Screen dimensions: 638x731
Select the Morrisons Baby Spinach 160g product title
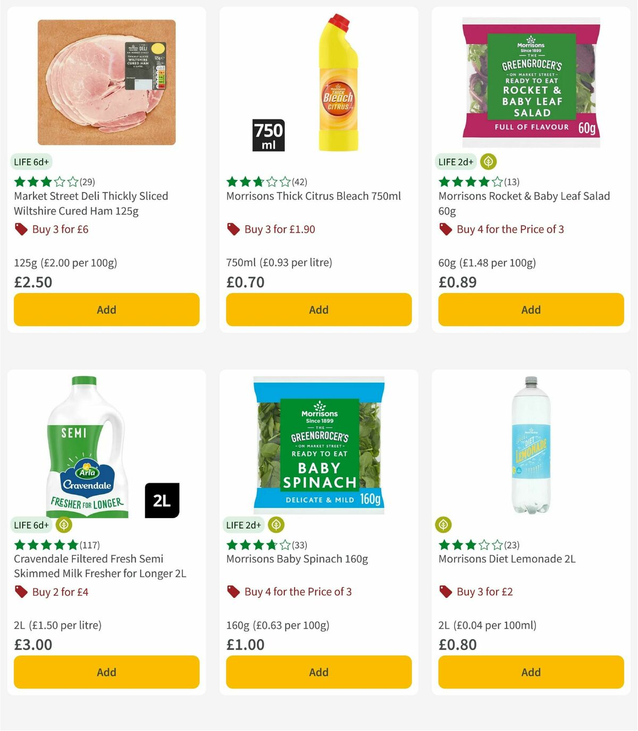pos(298,559)
